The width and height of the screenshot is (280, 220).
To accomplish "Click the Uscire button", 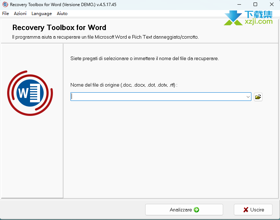I will click(x=253, y=210).
